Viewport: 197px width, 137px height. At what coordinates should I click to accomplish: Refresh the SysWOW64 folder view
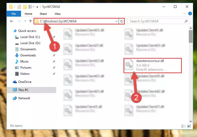point(121,21)
